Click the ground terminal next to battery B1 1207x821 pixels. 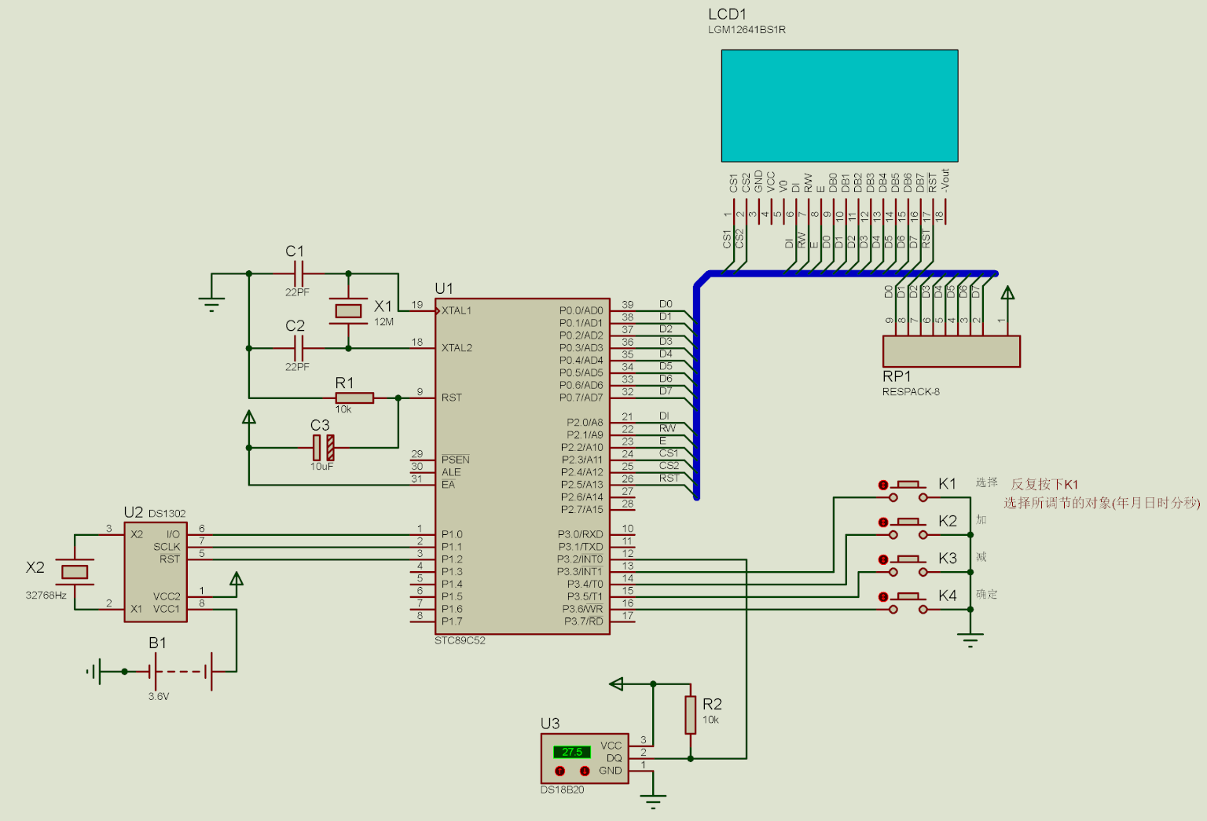coord(94,672)
